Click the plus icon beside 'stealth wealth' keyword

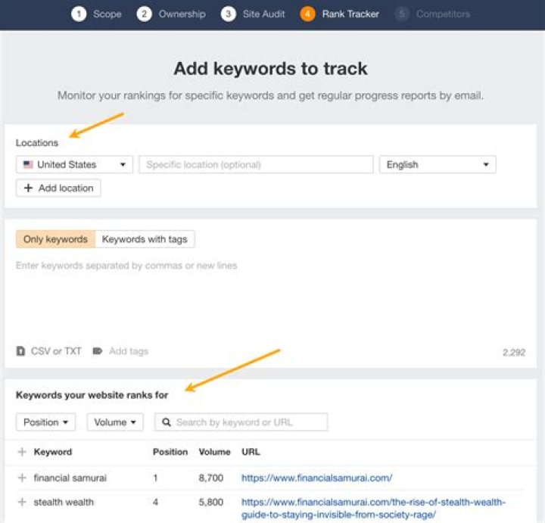22,502
